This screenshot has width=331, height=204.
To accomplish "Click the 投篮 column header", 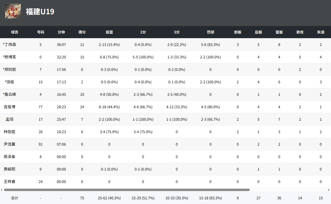I will tap(109, 32).
